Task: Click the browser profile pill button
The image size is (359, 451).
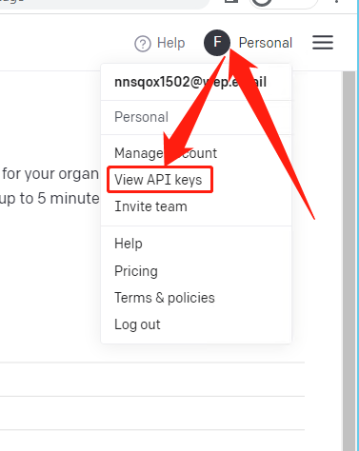Action: 284,3
